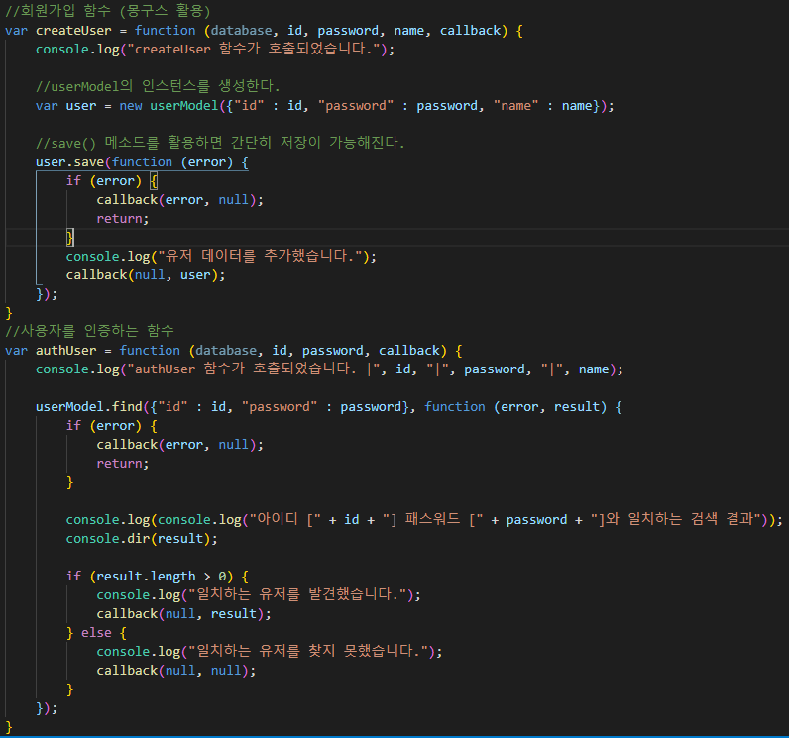Click the callback(null, null); line
This screenshot has width=789, height=738.
(x=176, y=671)
